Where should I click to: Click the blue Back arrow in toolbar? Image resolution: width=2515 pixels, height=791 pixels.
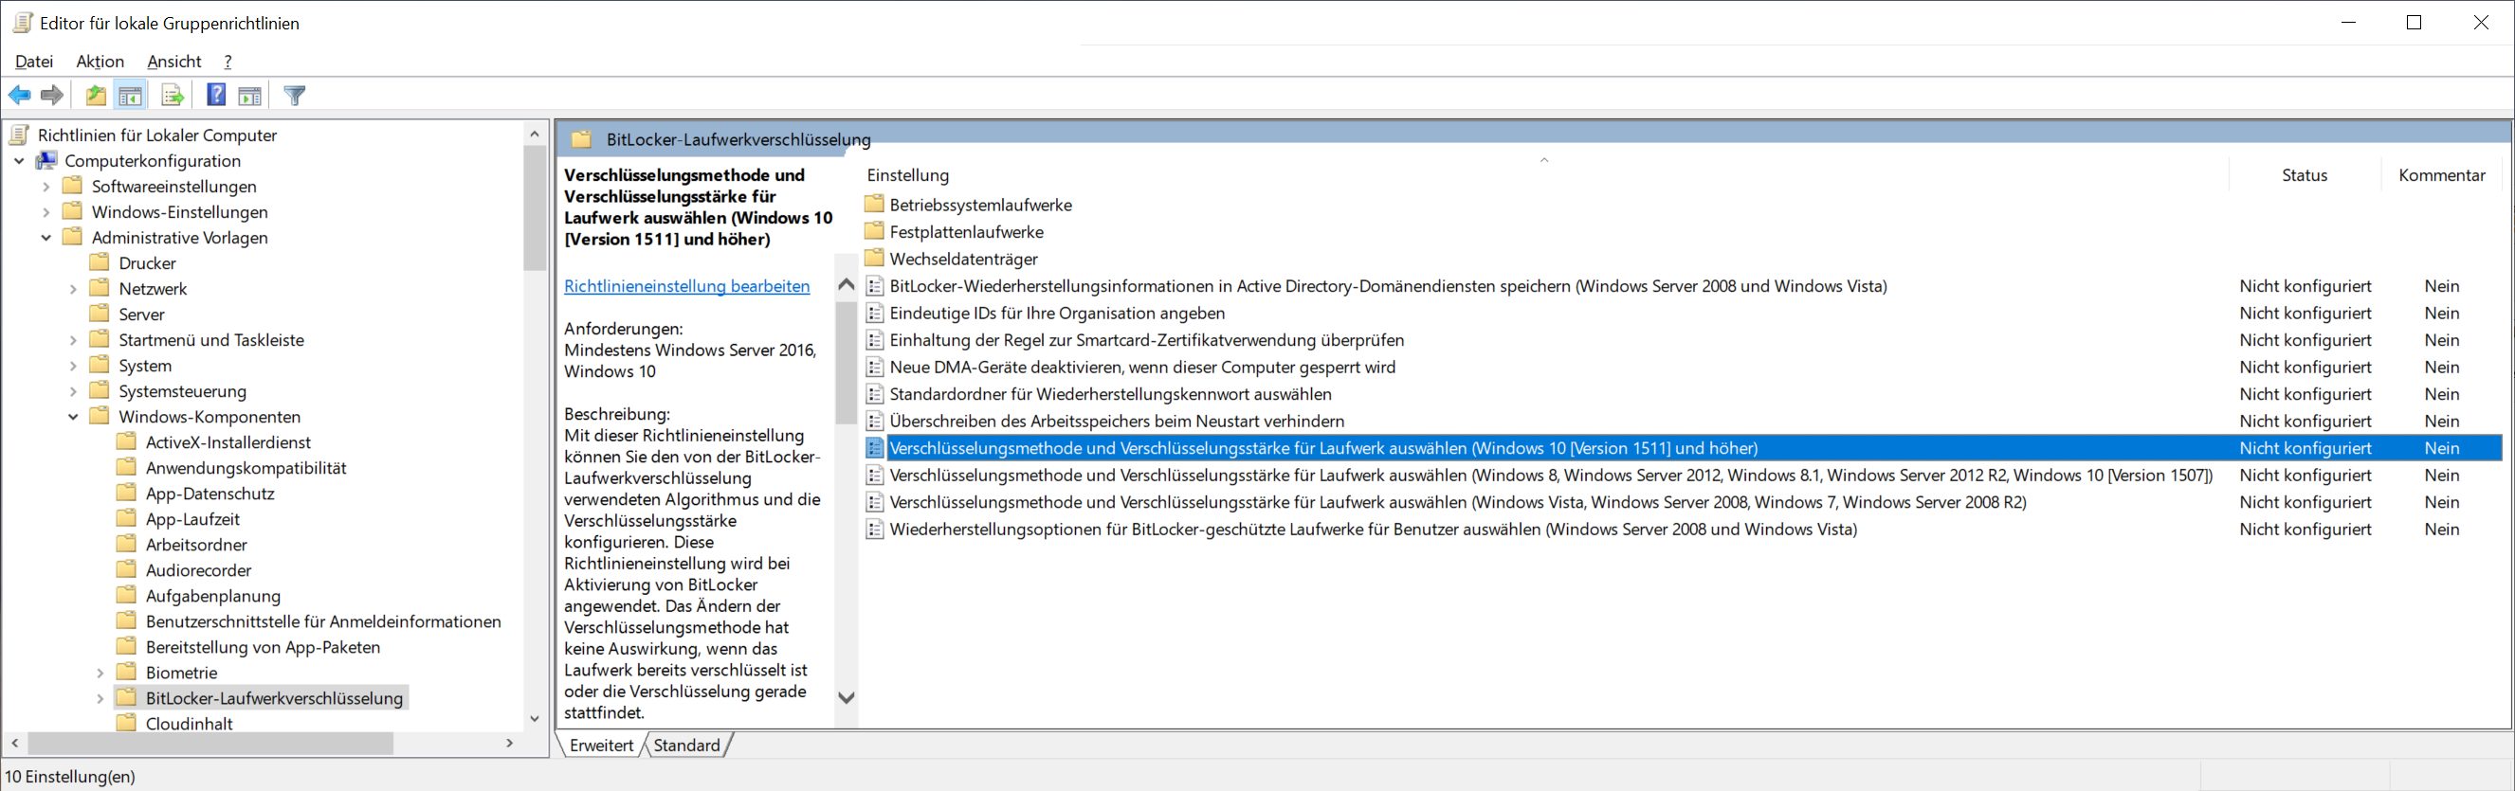click(20, 96)
